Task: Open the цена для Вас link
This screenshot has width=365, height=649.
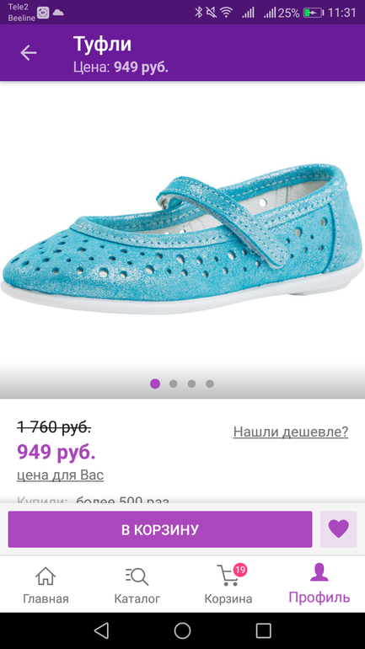Action: coord(61,475)
